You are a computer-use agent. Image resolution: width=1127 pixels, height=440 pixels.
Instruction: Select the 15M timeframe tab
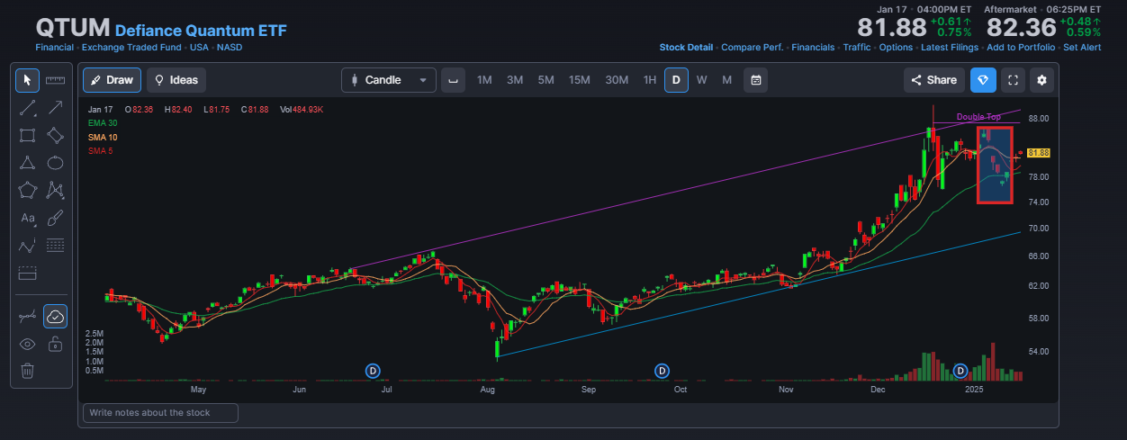tap(580, 80)
